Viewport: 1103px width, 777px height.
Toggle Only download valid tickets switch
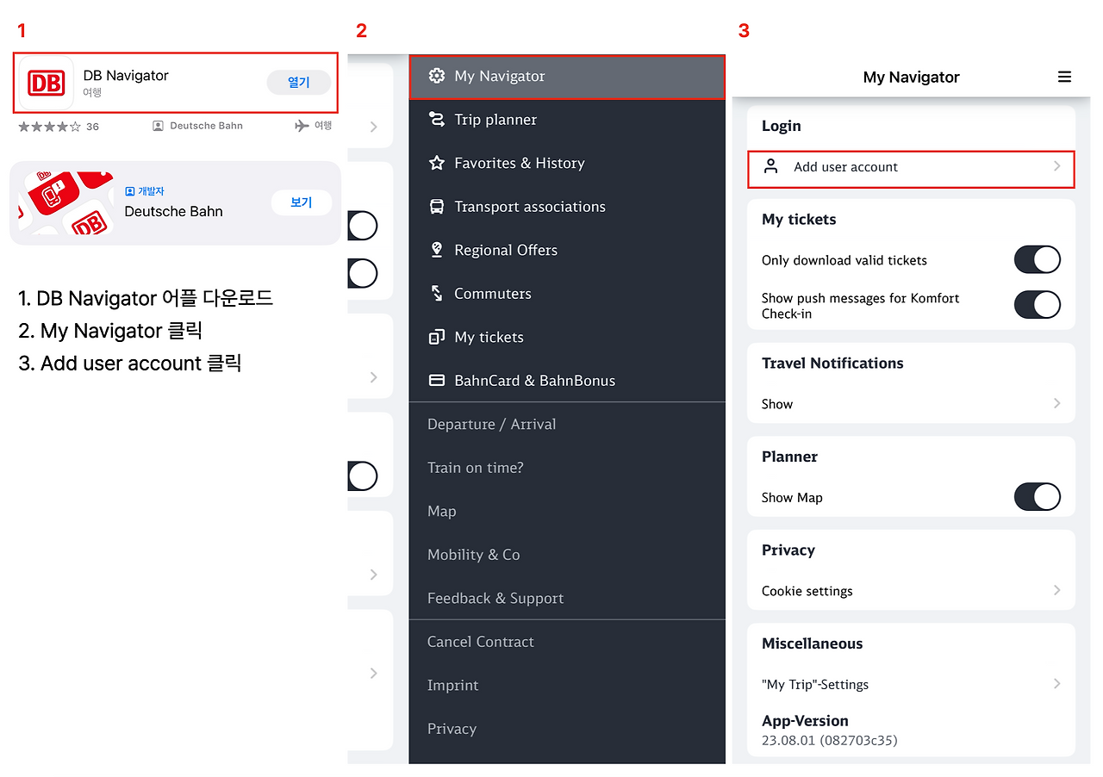tap(1037, 259)
